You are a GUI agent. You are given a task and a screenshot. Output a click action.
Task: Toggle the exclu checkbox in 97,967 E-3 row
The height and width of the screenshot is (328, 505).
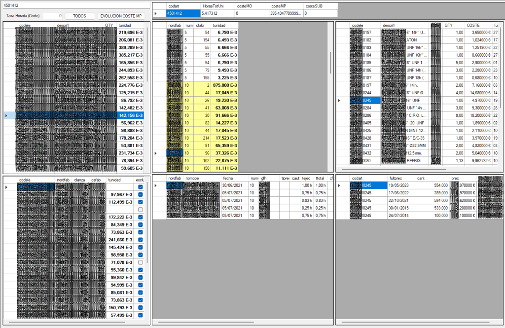click(141, 195)
